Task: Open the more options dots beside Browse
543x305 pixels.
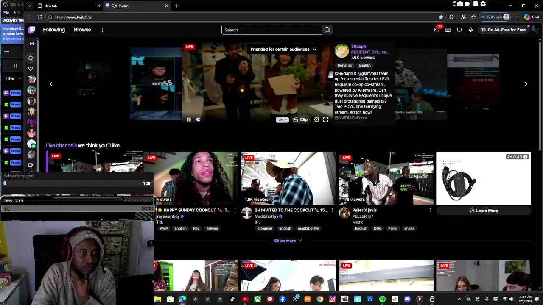Action: 102,30
